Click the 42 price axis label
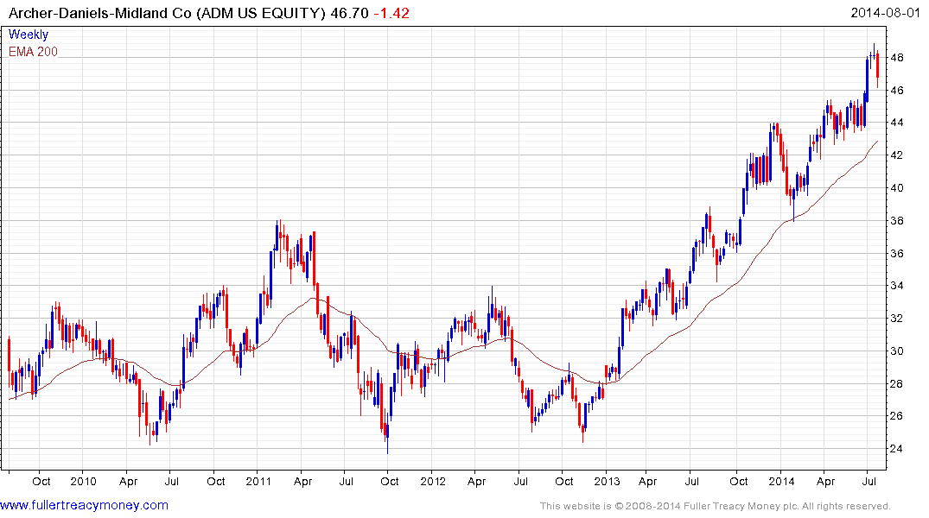The image size is (929, 518). click(896, 155)
